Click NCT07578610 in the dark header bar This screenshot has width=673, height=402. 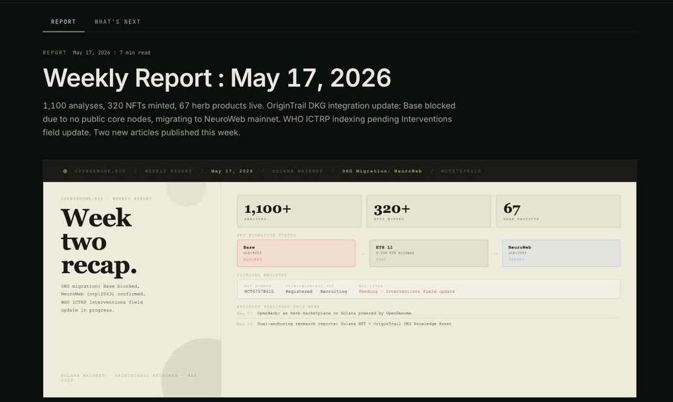pos(461,171)
